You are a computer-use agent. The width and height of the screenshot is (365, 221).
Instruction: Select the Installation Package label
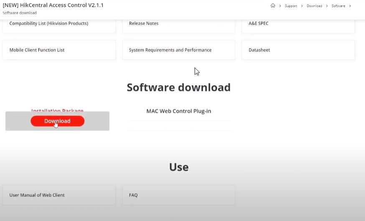tap(57, 110)
